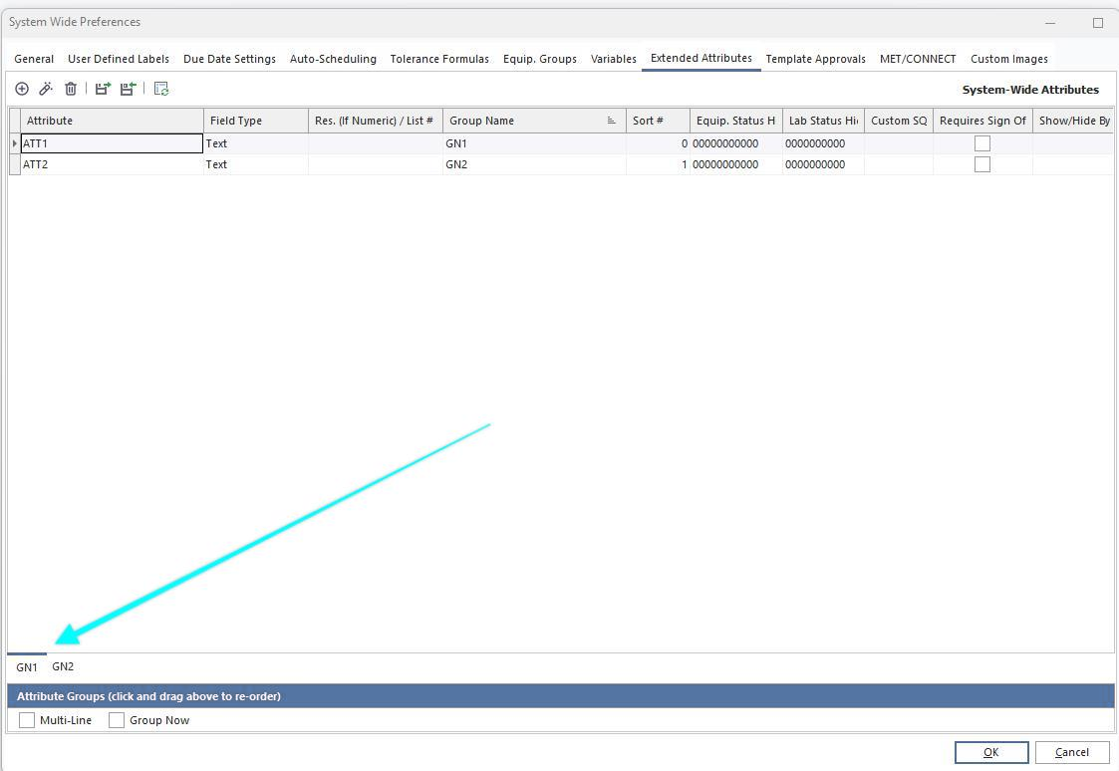Image resolution: width=1119 pixels, height=771 pixels.
Task: Click the sort indicator in Group Name header
Action: point(612,121)
